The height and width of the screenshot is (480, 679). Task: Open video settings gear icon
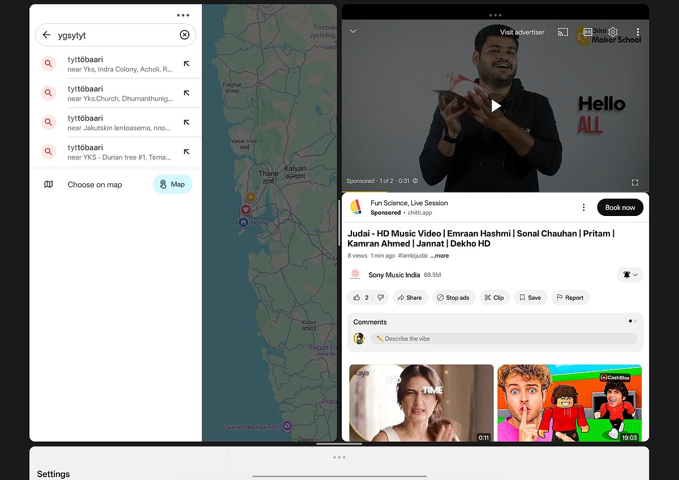coord(613,32)
